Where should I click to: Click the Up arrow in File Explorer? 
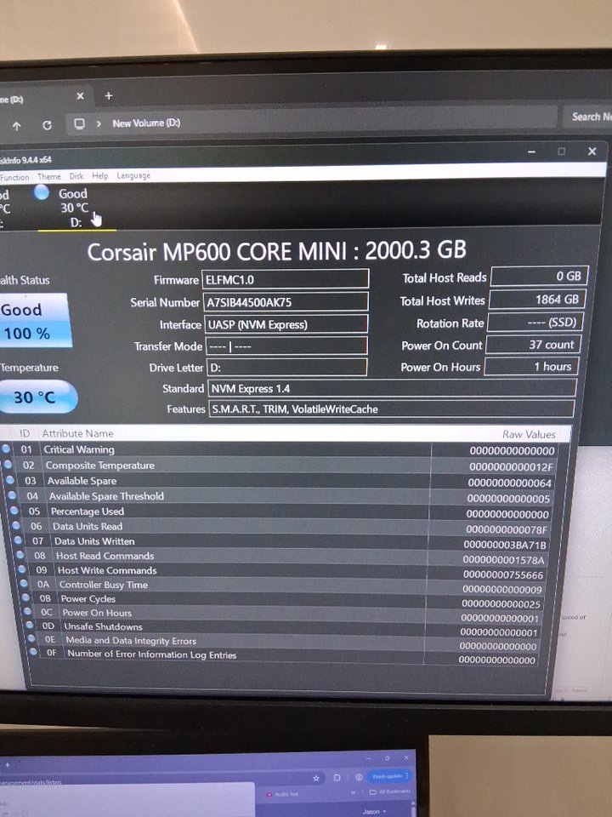pyautogui.click(x=16, y=125)
